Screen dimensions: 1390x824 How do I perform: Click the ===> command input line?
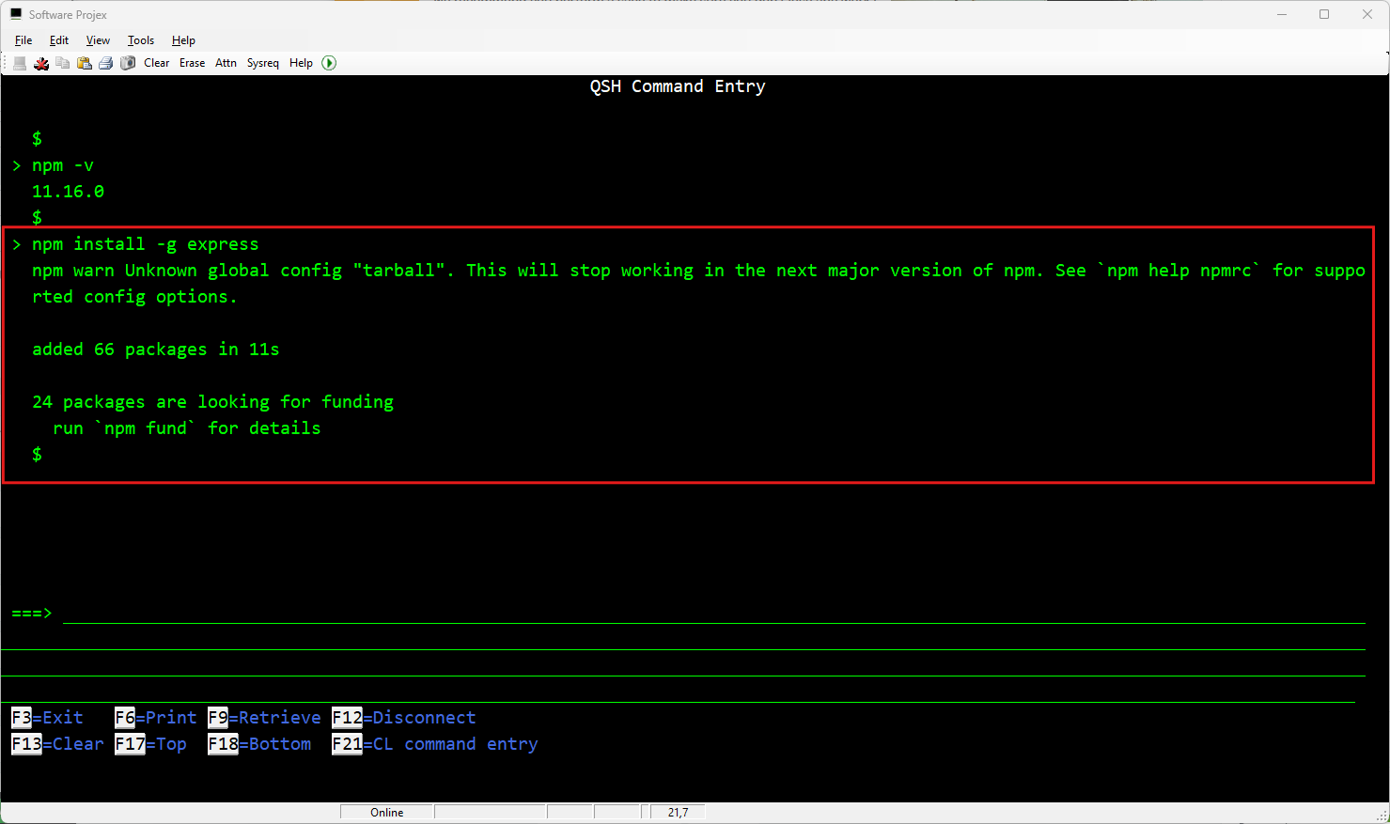(713, 613)
